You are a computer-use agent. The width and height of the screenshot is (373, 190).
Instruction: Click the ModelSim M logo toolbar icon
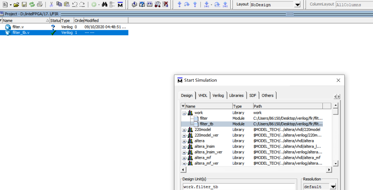(x=120, y=4)
